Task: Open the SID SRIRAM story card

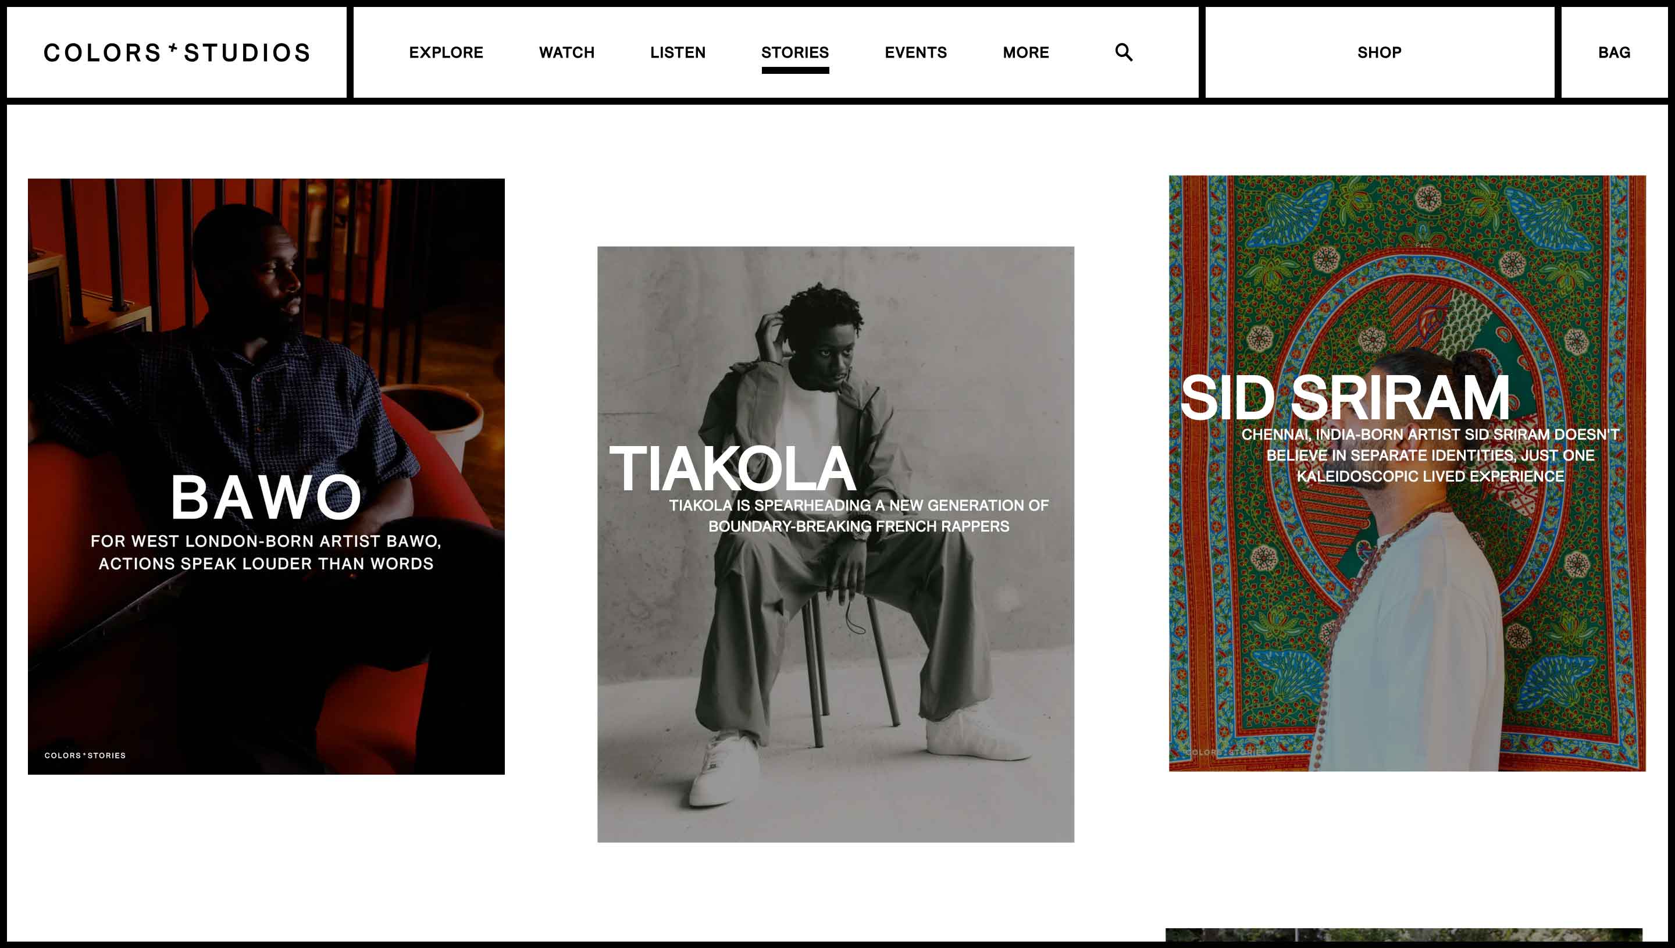Action: point(1407,473)
